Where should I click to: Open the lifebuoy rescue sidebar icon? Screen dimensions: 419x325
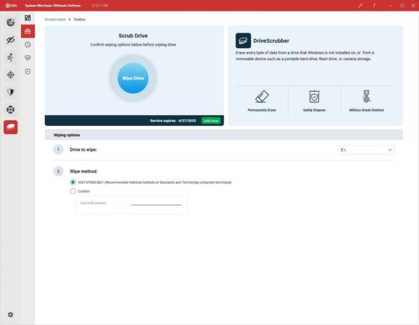(x=11, y=109)
